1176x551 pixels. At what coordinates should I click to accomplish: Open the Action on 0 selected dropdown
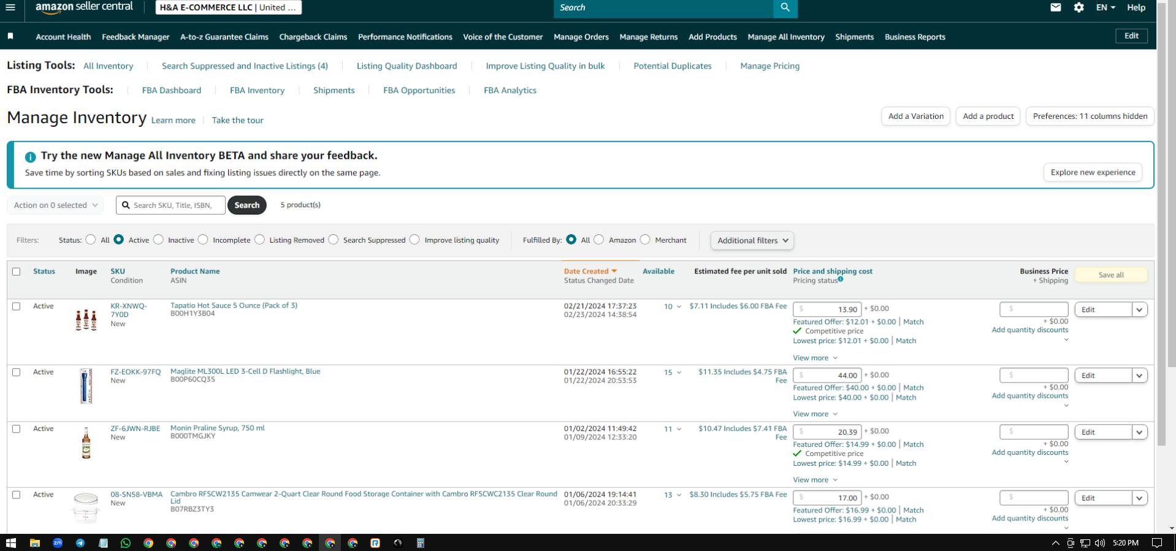55,205
